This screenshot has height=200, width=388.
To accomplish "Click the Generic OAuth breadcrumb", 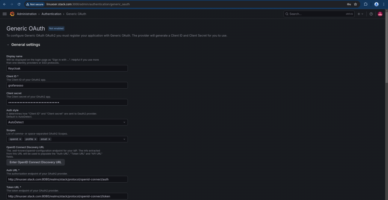I will 76,14.
